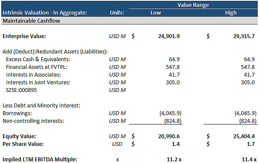The height and width of the screenshot is (163, 259).
Task: Select the Low Enterprise Value 24,901.9 cell
Action: tap(169, 36)
